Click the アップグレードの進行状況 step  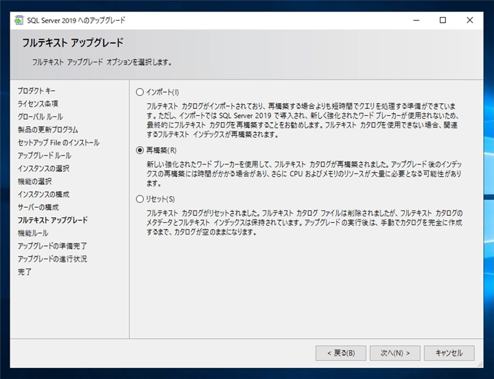point(52,259)
